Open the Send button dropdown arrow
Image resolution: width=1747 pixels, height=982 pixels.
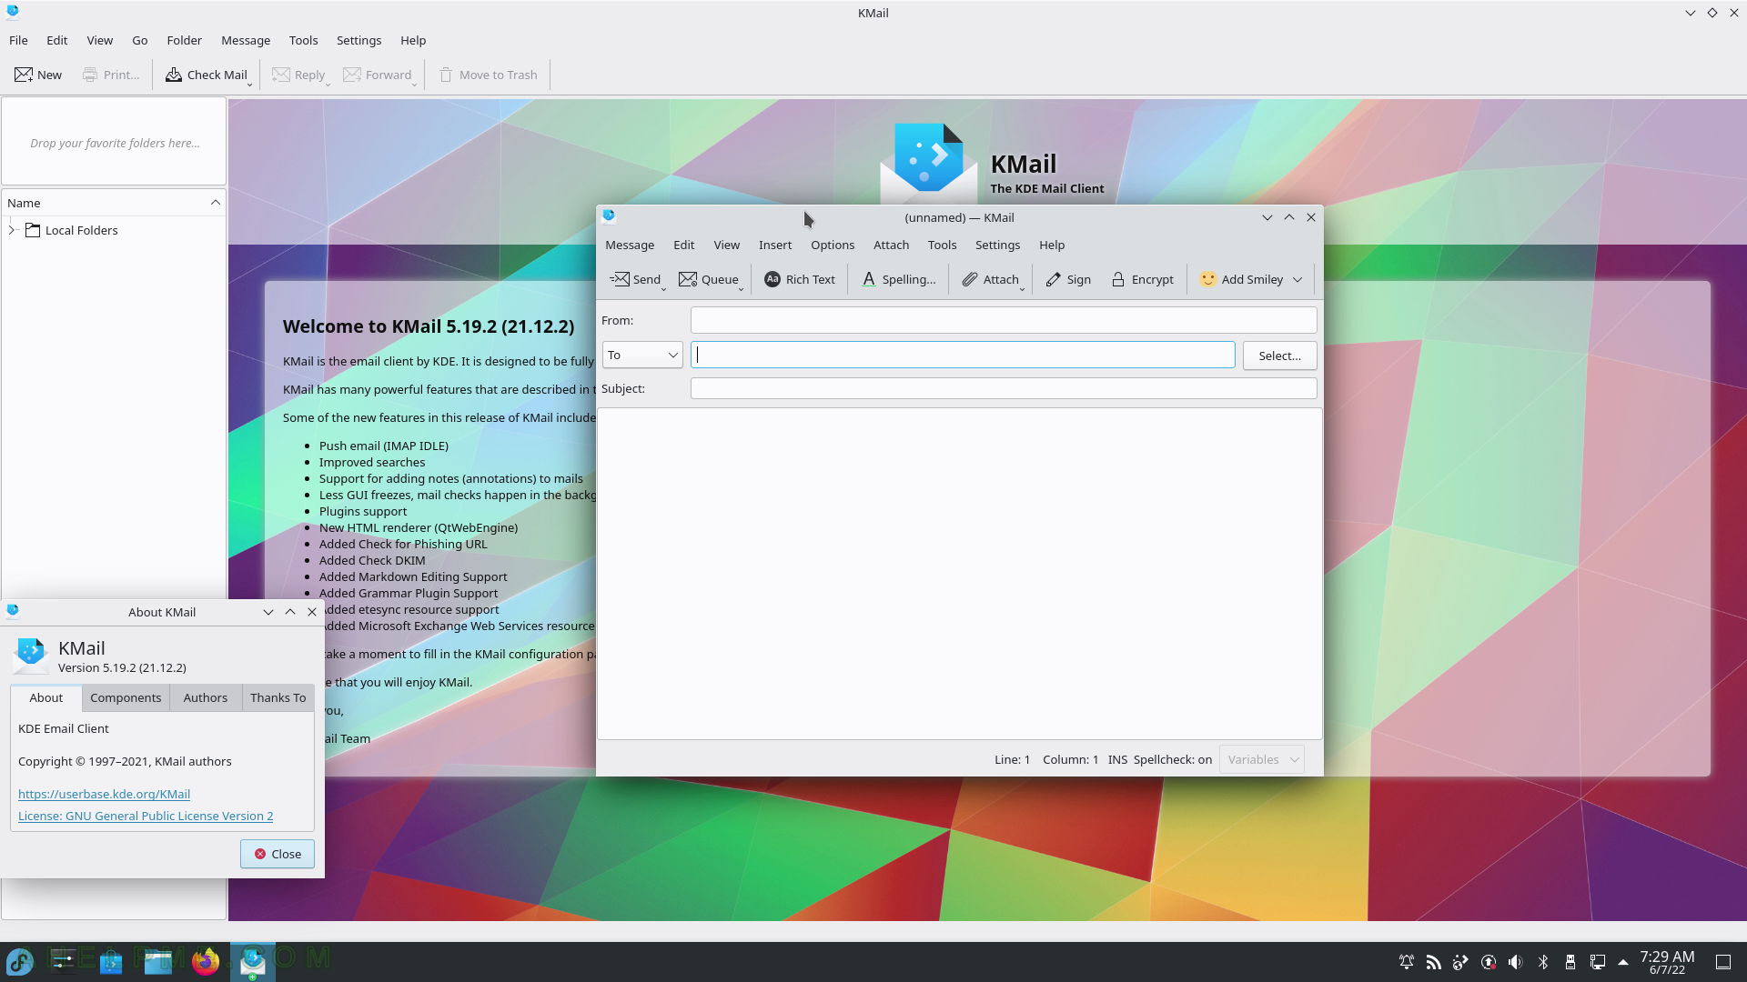(663, 289)
